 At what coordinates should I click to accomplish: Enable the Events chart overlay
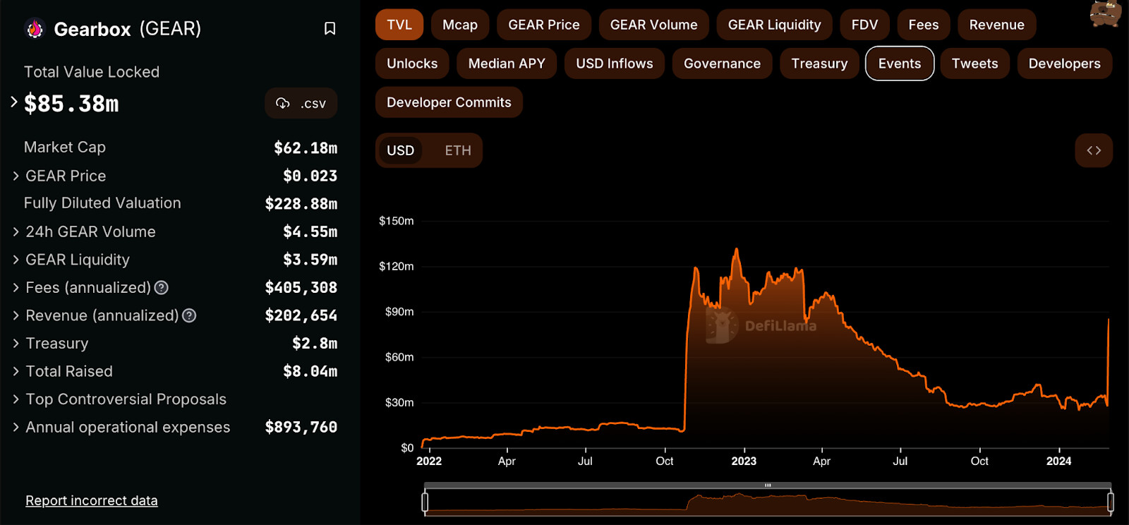[899, 64]
